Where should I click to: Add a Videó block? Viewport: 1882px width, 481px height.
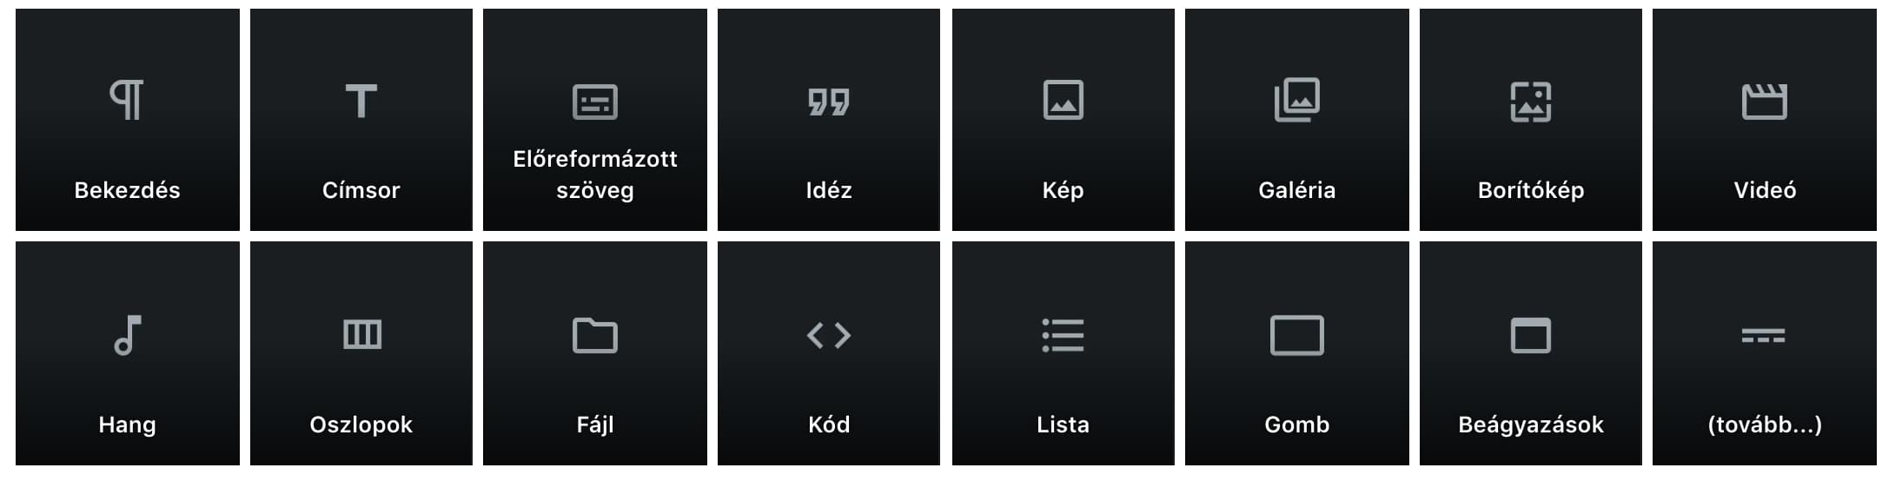[x=1765, y=120]
